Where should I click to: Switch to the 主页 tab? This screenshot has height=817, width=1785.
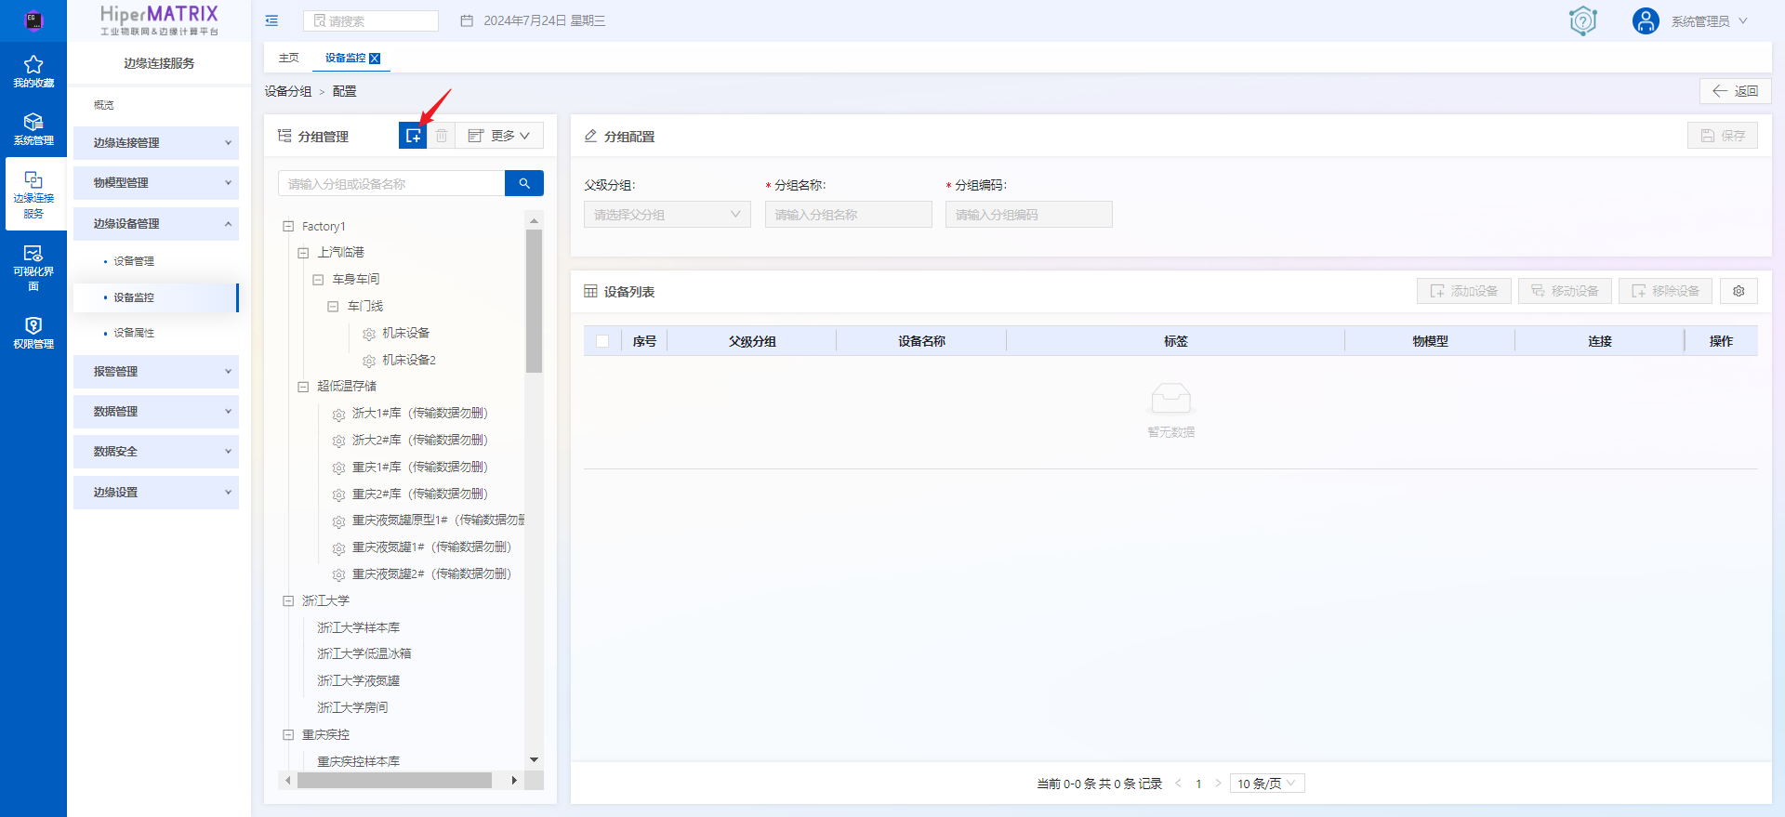click(289, 58)
